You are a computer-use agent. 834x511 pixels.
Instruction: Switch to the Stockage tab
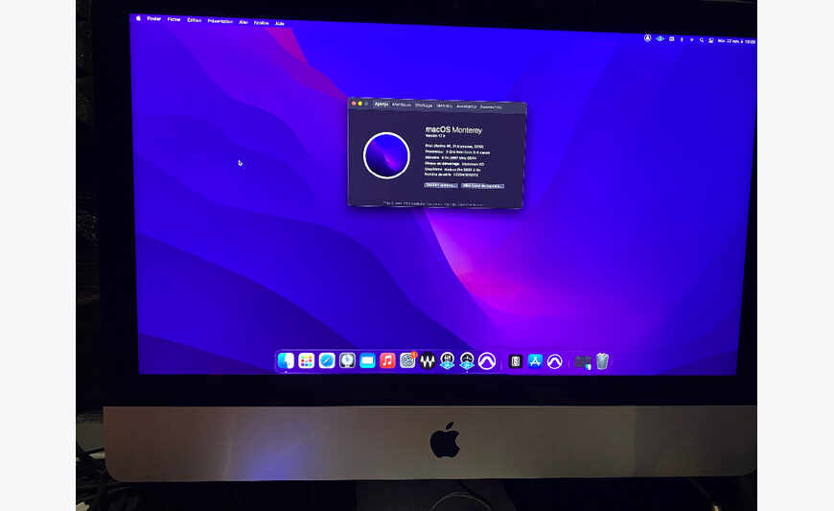(424, 105)
